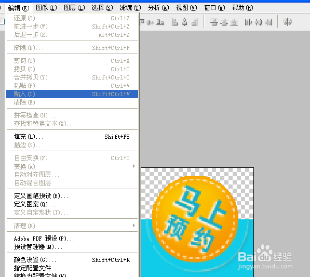
Task: Expand the 变换(A) submenu arrow
Action: (134, 166)
